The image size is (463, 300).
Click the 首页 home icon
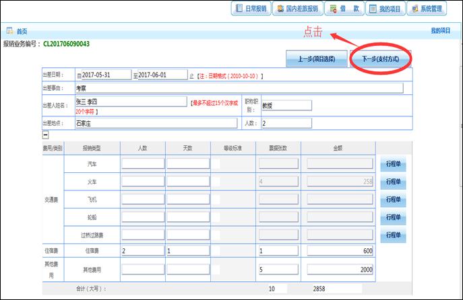tap(10, 31)
